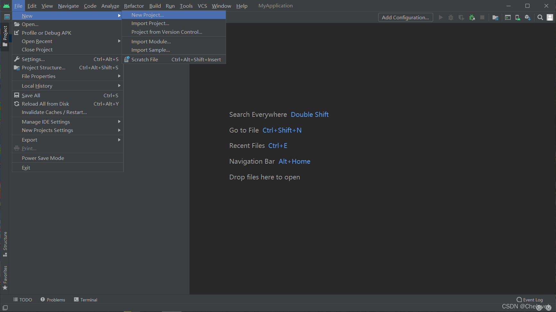
Task: Expand the New submenu entry
Action: 67,16
